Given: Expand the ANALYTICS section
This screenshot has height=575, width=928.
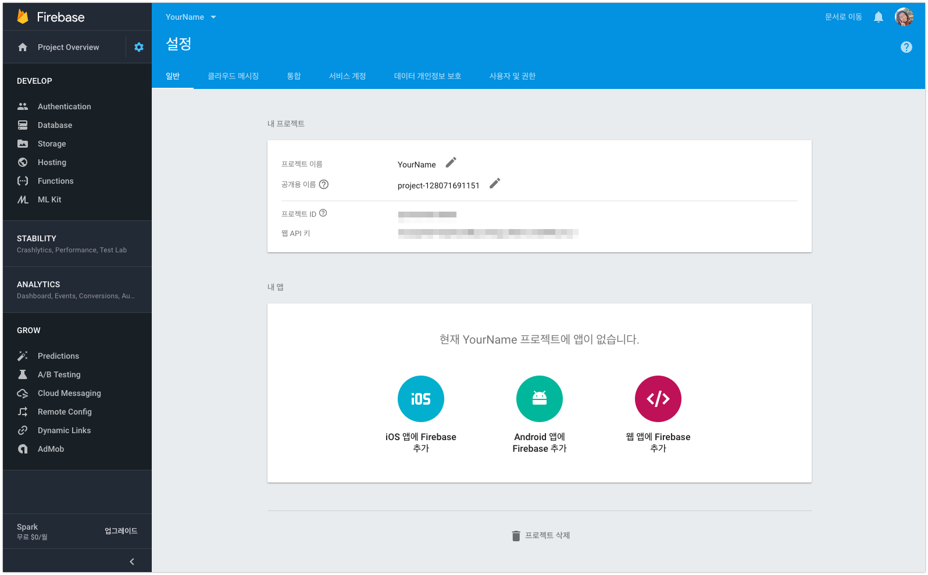Looking at the screenshot, I should (77, 290).
